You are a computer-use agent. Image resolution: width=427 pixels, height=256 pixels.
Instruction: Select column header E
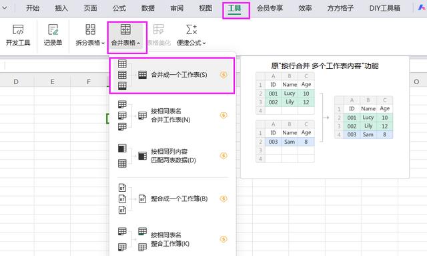tap(52, 82)
